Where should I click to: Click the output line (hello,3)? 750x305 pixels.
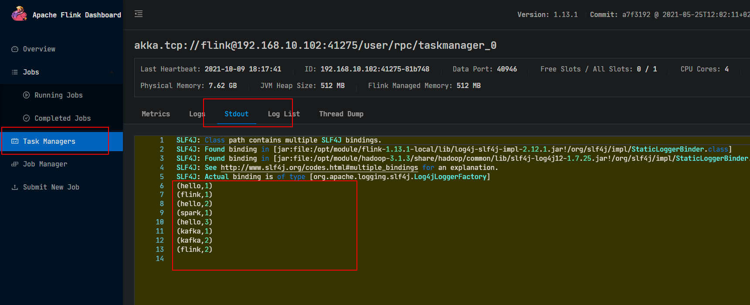click(194, 222)
